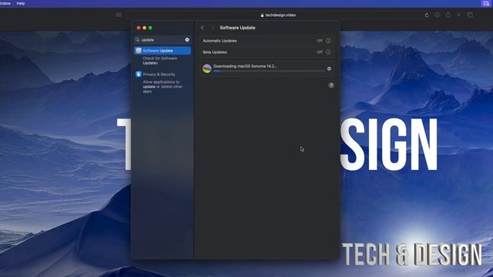Open the Help menu
493x277 pixels.
click(21, 3)
